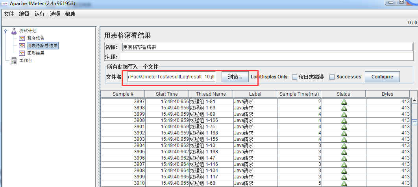
Task: Click the 浏览... button
Action: pyautogui.click(x=235, y=77)
